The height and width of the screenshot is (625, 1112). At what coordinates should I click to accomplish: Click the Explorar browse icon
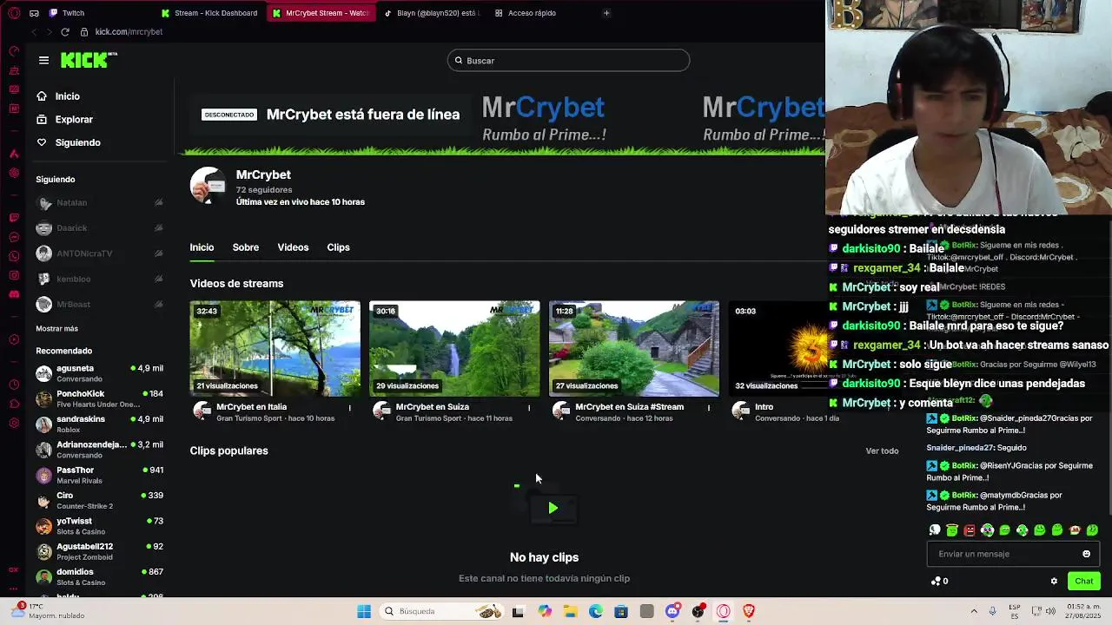[x=42, y=119]
